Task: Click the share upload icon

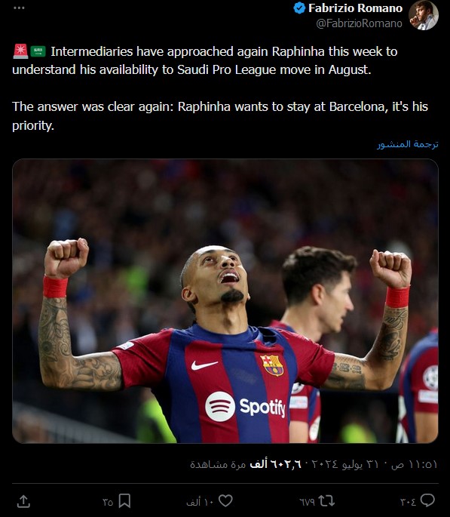Action: pyautogui.click(x=23, y=501)
